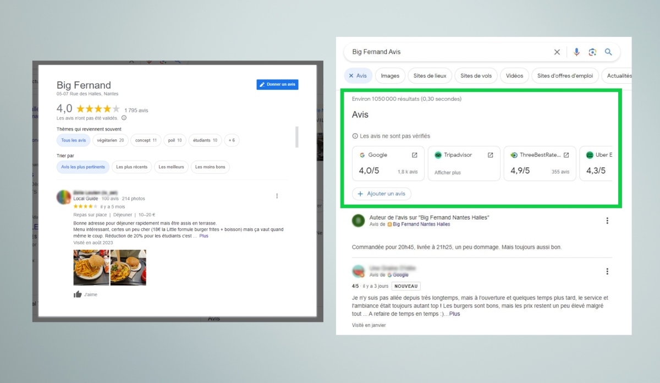Filter reviews by 'végétarien' theme

point(111,140)
